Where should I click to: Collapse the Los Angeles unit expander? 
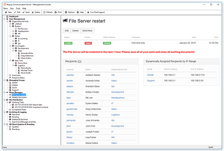10,46
